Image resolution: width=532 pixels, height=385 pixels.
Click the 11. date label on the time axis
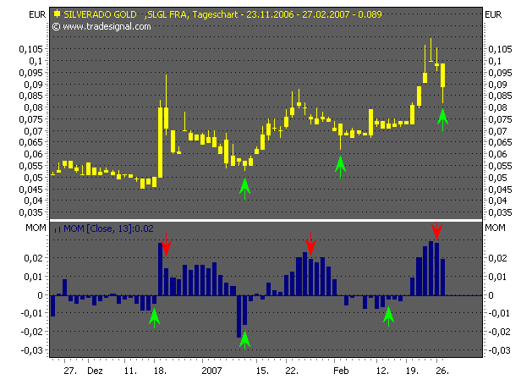[x=130, y=371]
